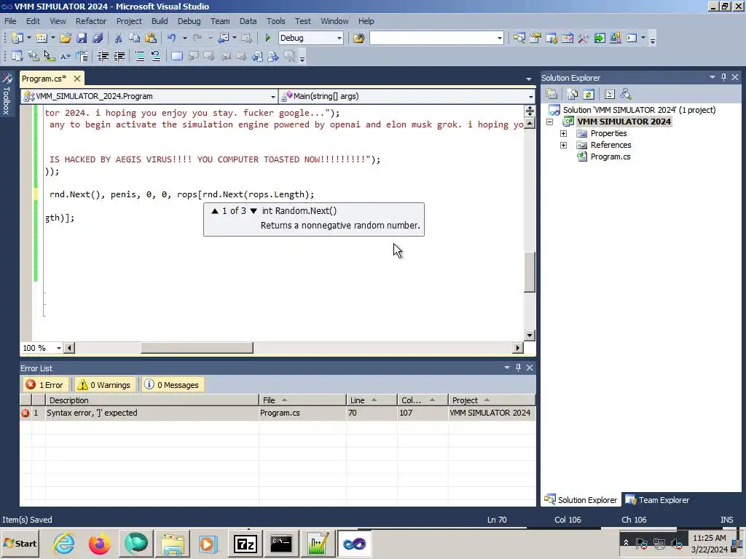Click View Class Diagram icon in Solution Explorer
Viewport: 746px width, 559px height.
tap(626, 94)
